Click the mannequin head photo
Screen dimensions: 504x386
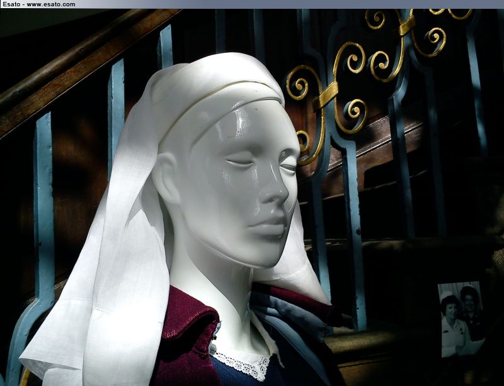tap(252, 197)
